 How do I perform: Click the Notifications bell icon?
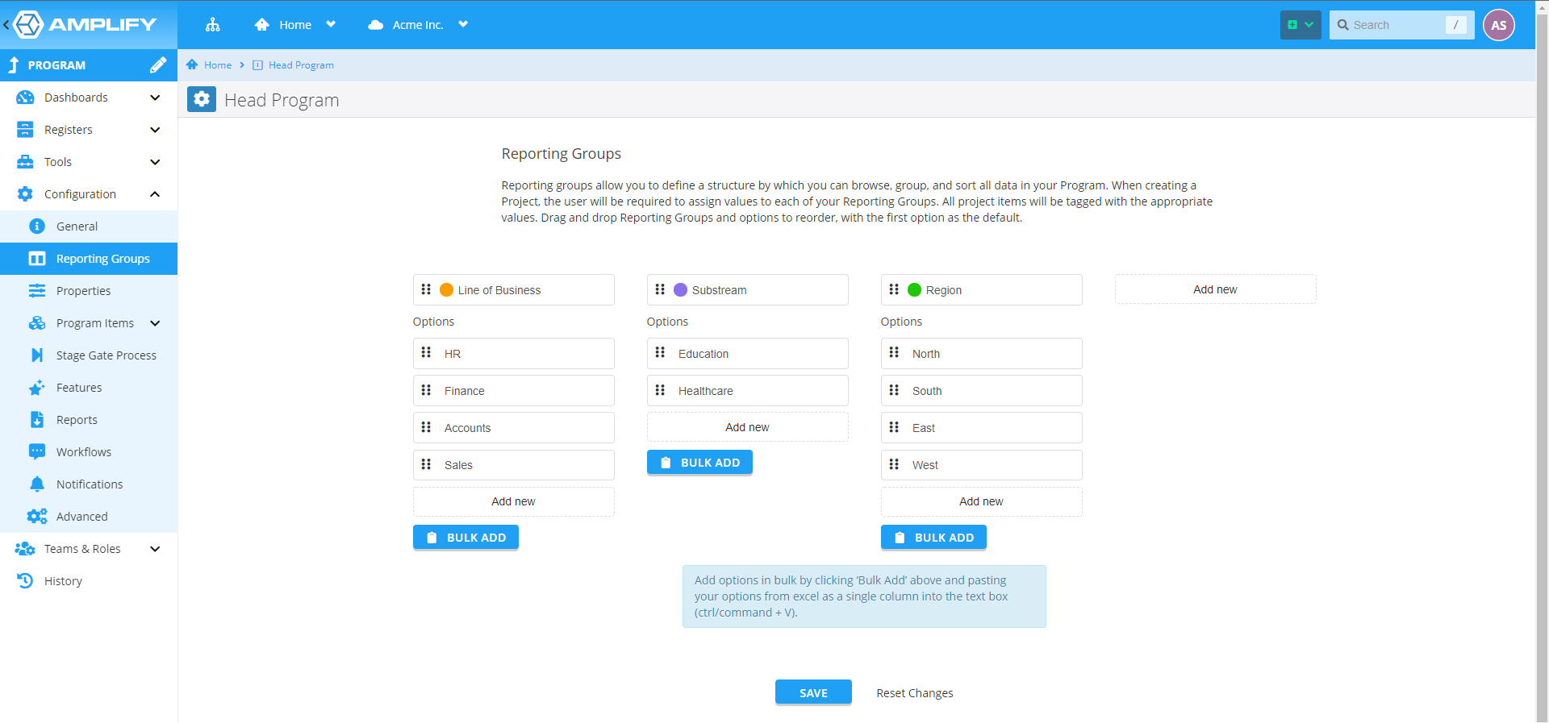coord(37,484)
